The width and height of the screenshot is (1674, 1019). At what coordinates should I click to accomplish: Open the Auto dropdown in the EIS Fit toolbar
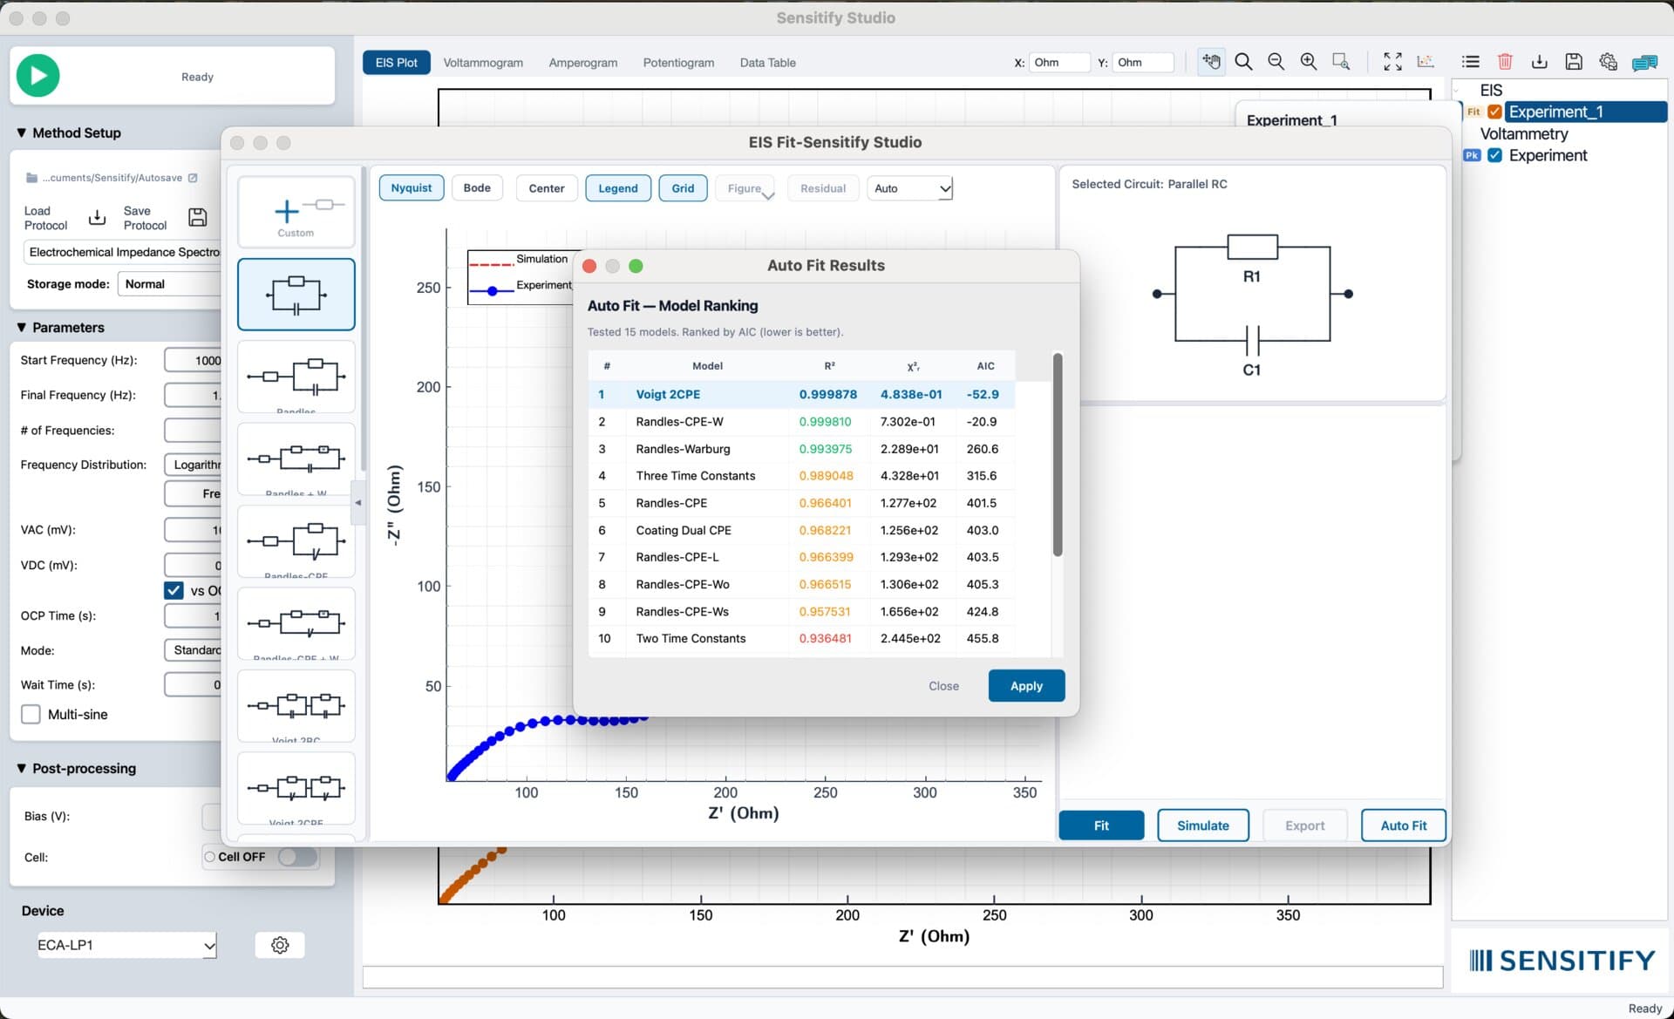[909, 188]
